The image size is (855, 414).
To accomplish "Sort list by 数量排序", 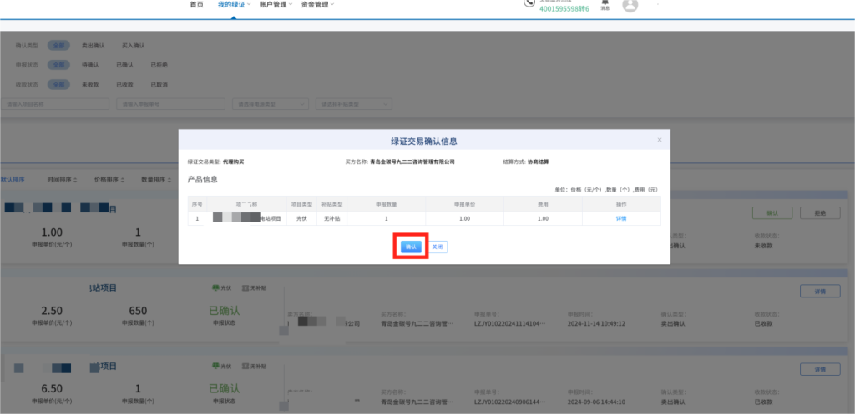I will click(155, 179).
